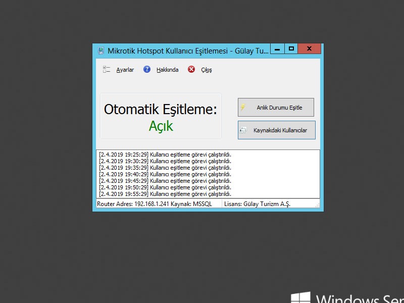
Task: Open the Hakkında menu label
Action: [x=167, y=70]
